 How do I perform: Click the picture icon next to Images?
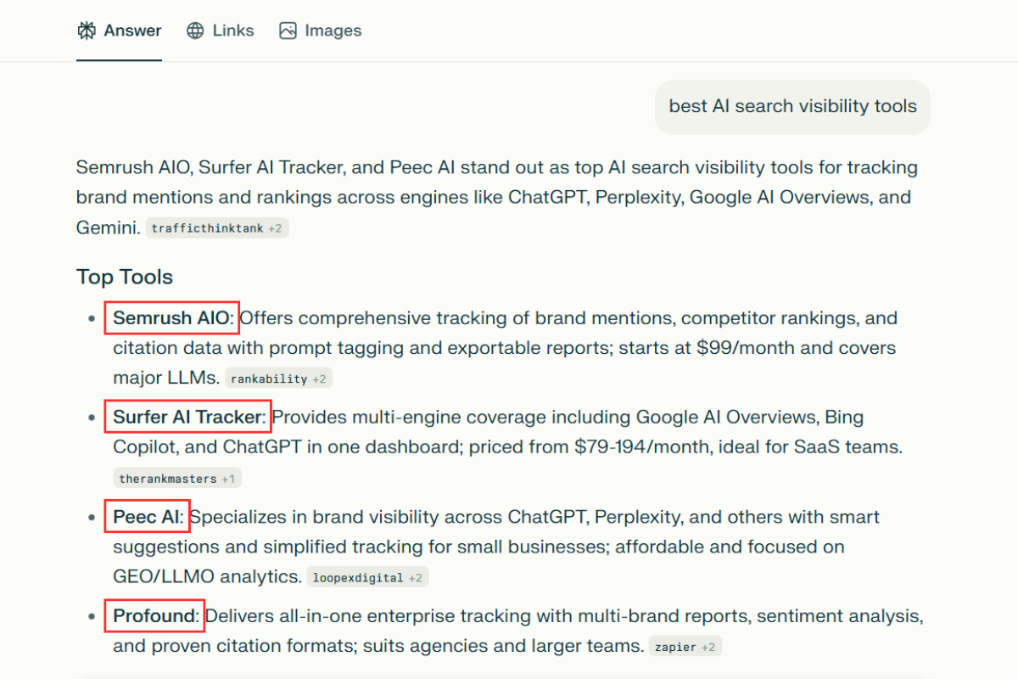click(x=287, y=30)
